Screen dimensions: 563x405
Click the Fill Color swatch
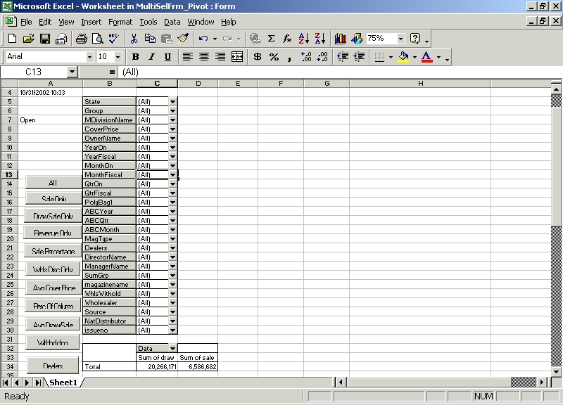click(x=403, y=57)
